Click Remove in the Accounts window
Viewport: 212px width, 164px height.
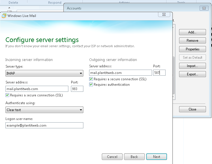coord(192,41)
